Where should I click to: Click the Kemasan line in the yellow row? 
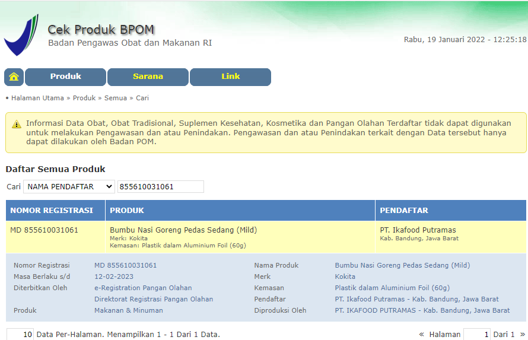pyautogui.click(x=178, y=246)
